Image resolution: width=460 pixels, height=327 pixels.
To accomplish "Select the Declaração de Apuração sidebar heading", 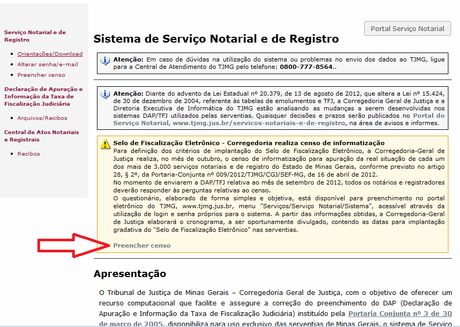I will pyautogui.click(x=43, y=96).
